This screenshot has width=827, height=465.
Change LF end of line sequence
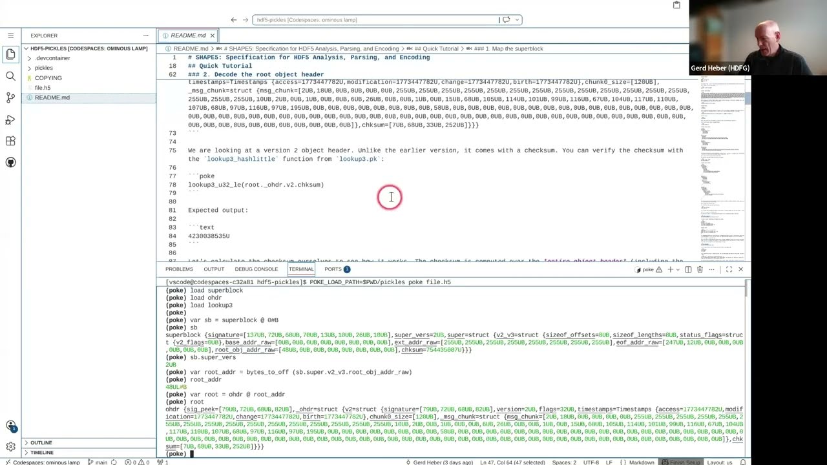tap(609, 462)
